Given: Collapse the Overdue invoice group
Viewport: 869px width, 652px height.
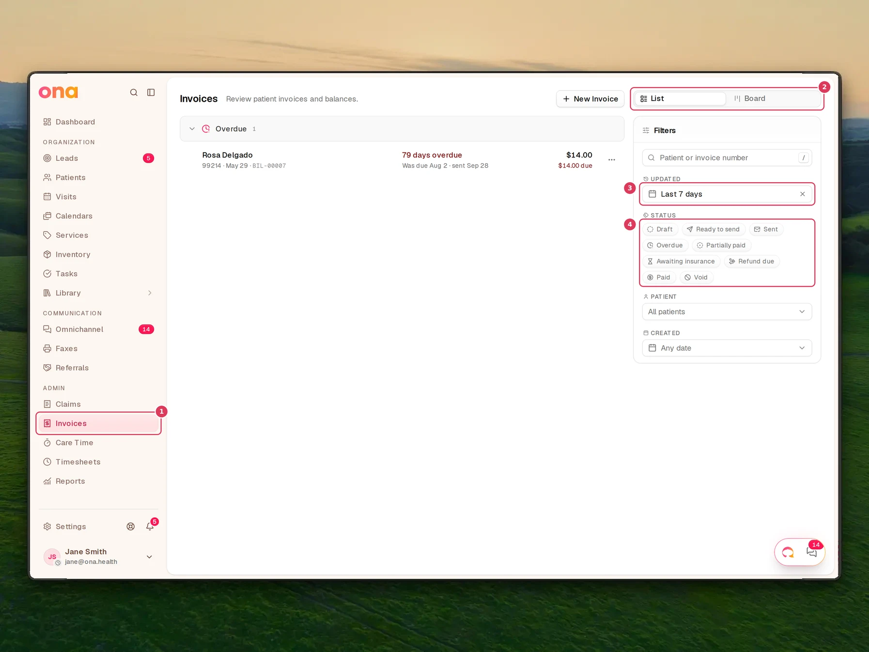Looking at the screenshot, I should (x=192, y=129).
